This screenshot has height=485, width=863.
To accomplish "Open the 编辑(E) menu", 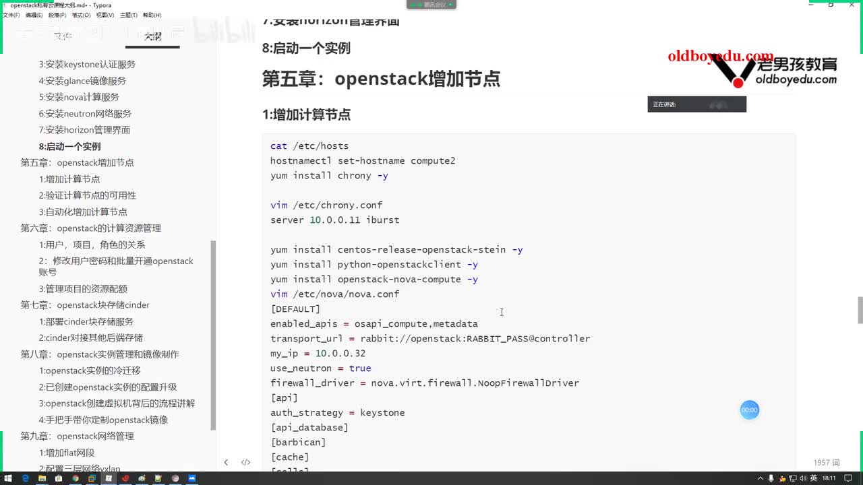I will click(x=34, y=15).
